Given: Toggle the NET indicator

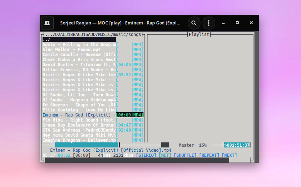Looking at the screenshot, I should click(x=165, y=155).
